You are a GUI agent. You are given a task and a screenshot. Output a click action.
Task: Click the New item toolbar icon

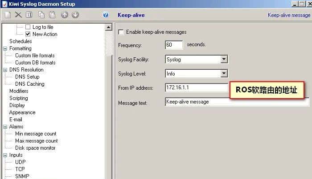pyautogui.click(x=8, y=15)
